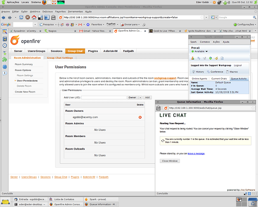Expand the Available status dropdown in Spark

pyautogui.click(x=207, y=51)
